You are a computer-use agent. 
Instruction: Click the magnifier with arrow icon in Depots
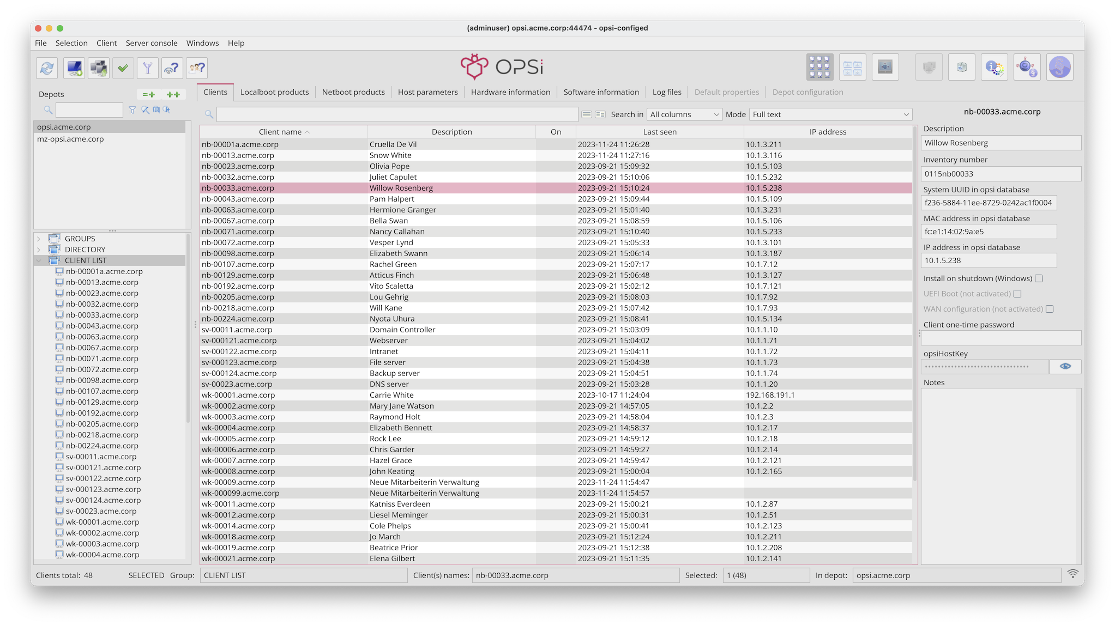[167, 110]
